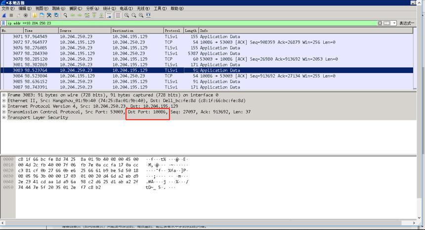425x230 pixels.
Task: Open the 文件 (File) menu
Action: click(8, 8)
